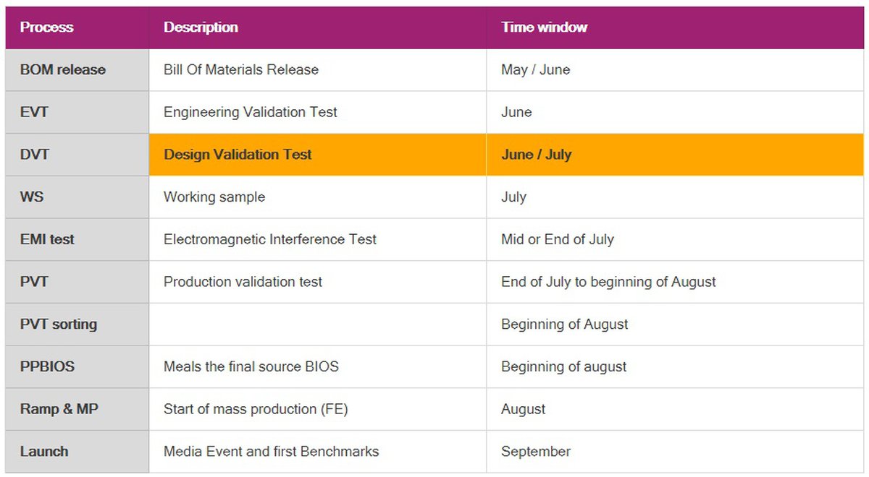Click the Time window column header
This screenshot has width=869, height=477.
544,27
